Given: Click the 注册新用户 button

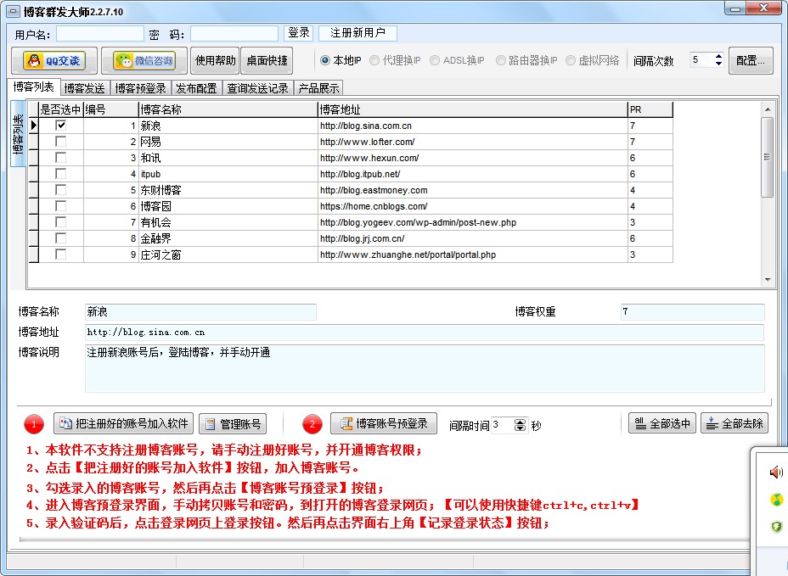Looking at the screenshot, I should [x=357, y=33].
